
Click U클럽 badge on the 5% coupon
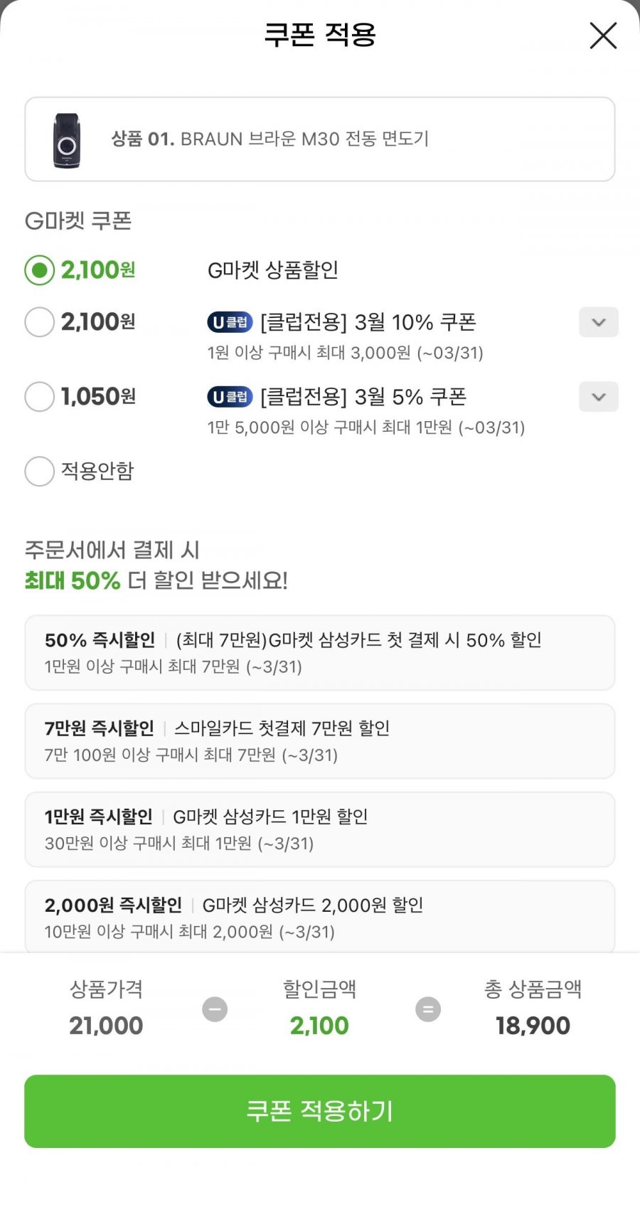pyautogui.click(x=230, y=397)
